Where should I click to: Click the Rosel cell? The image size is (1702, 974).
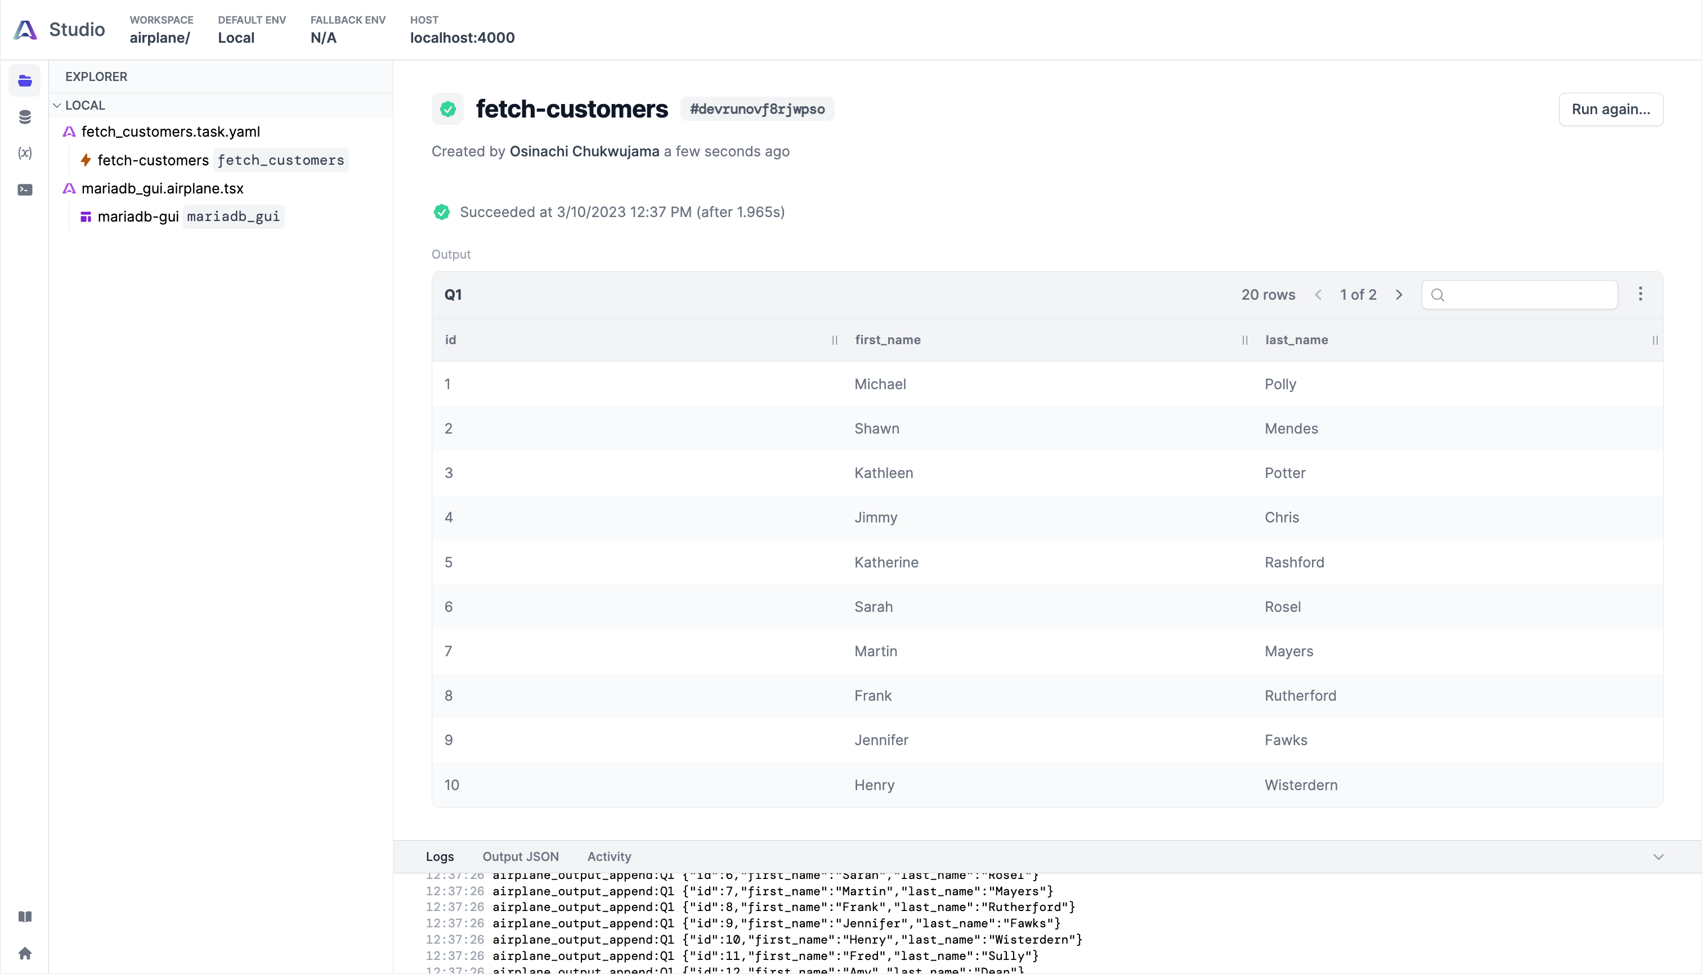point(1283,607)
